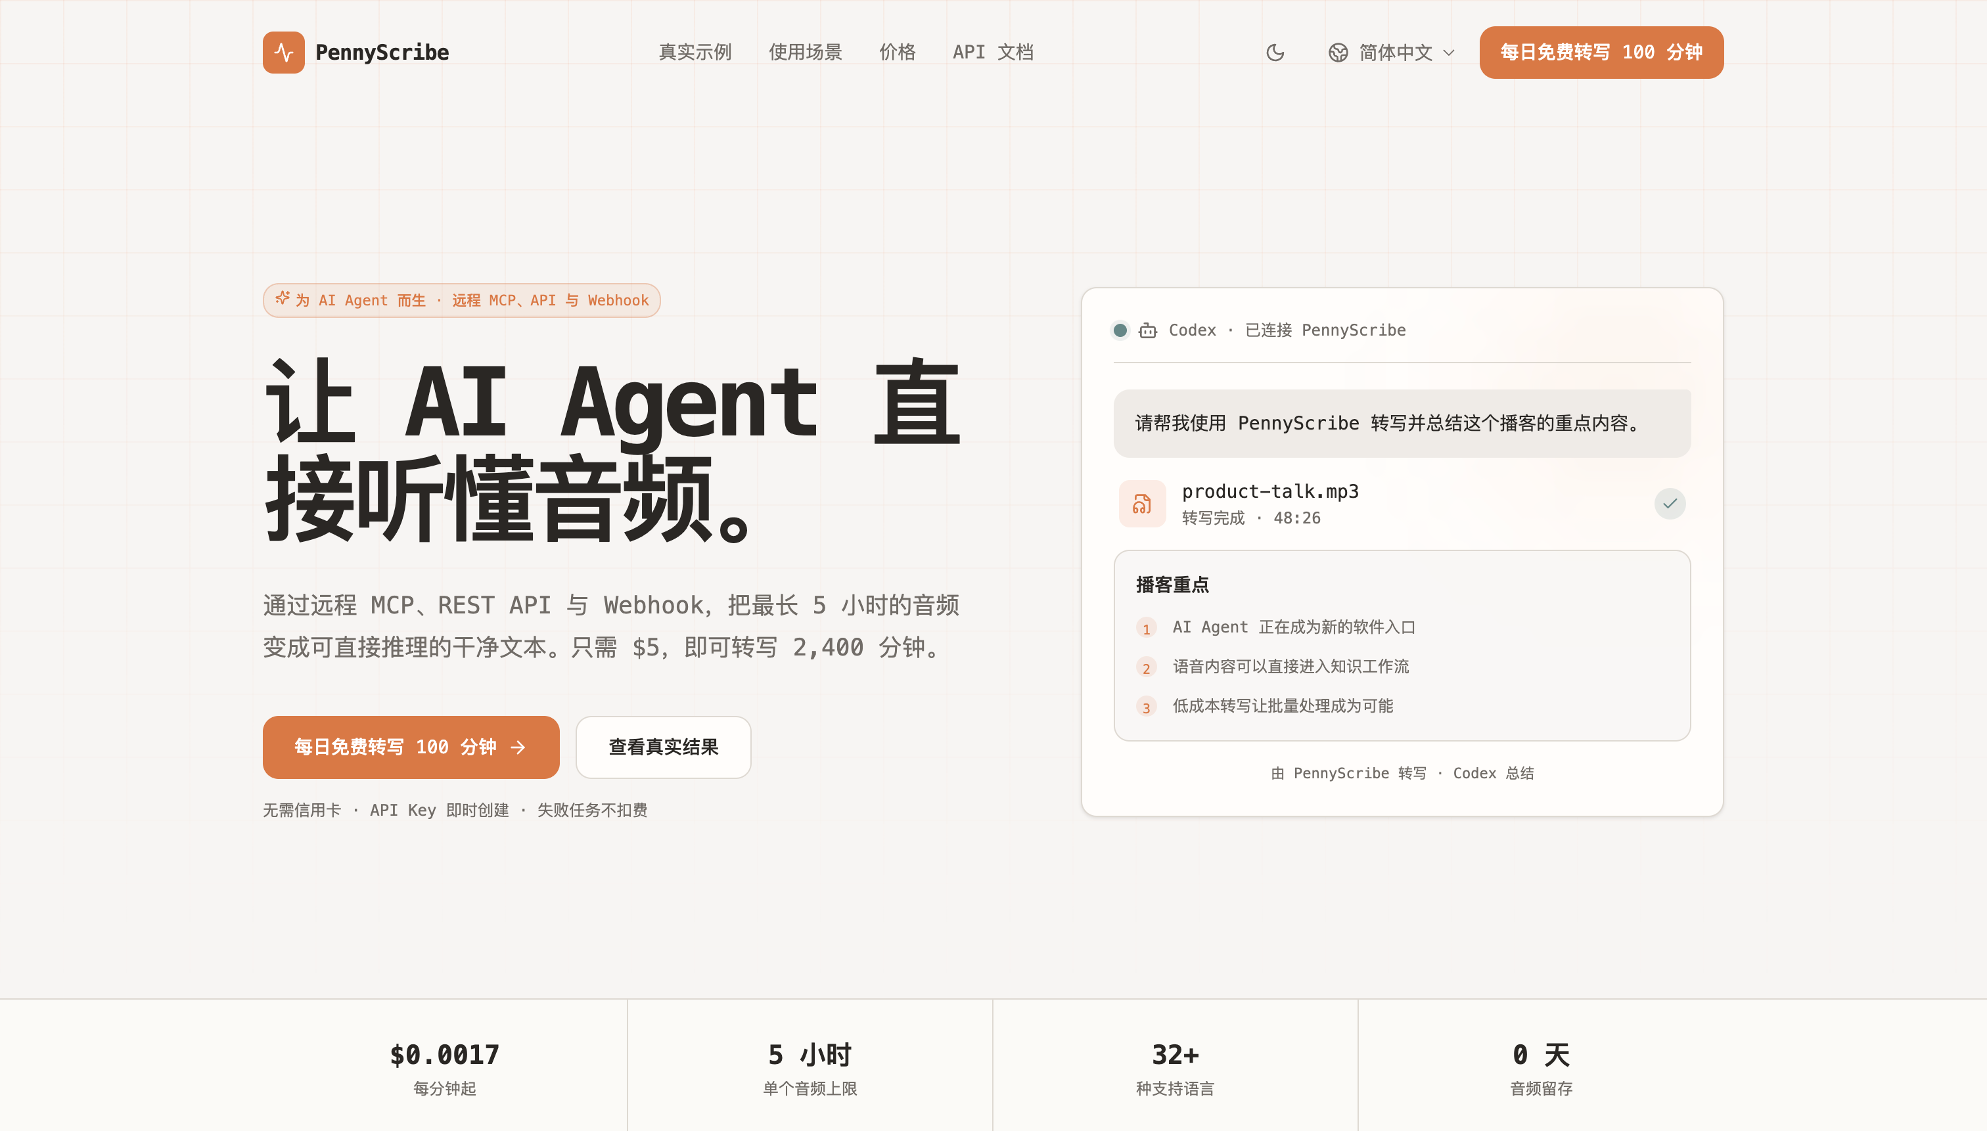Screen dimensions: 1987x1131
Task: Click the file name product-talk.mp3
Action: coord(1269,492)
